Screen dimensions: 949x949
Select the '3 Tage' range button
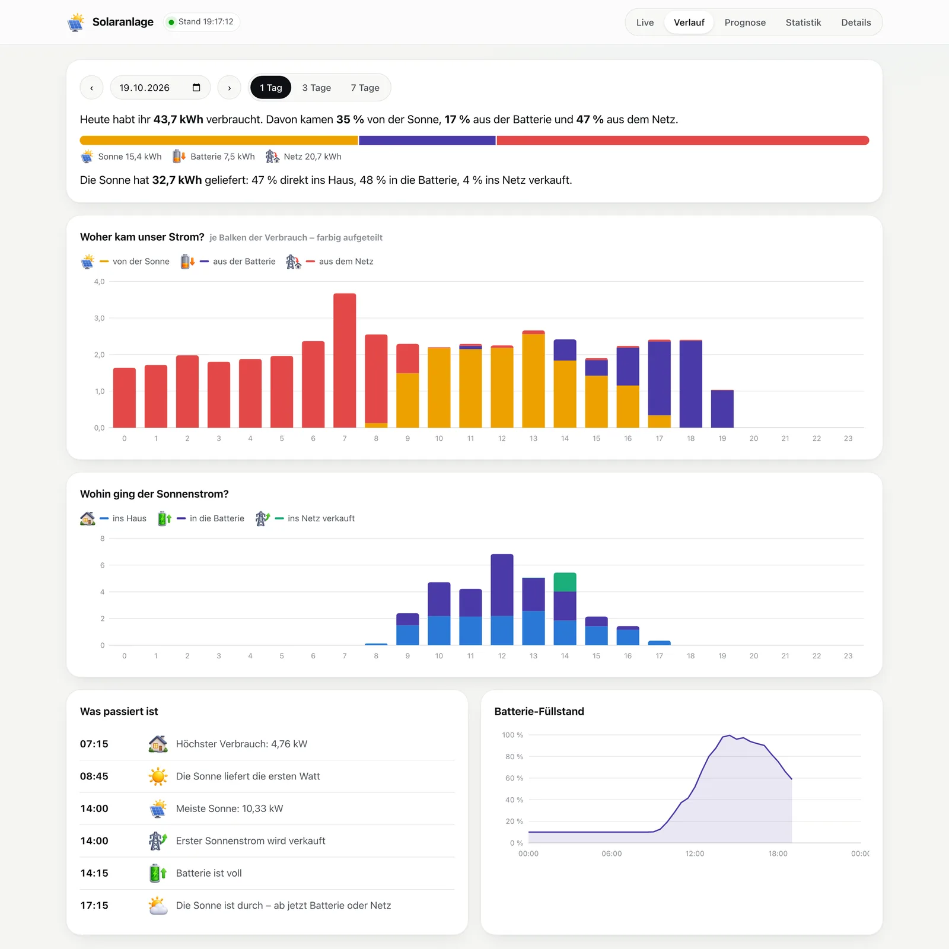(x=317, y=88)
